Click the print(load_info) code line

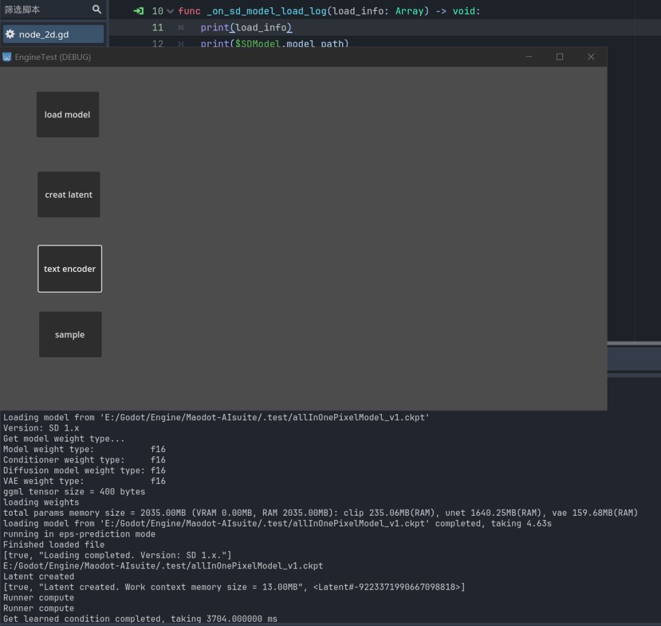point(246,28)
